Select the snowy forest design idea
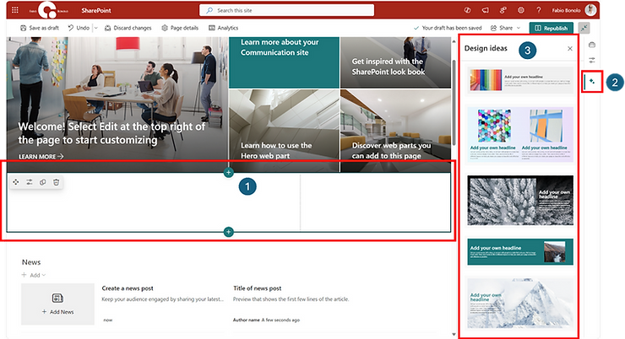Image resolution: width=625 pixels, height=339 pixels. (x=520, y=200)
